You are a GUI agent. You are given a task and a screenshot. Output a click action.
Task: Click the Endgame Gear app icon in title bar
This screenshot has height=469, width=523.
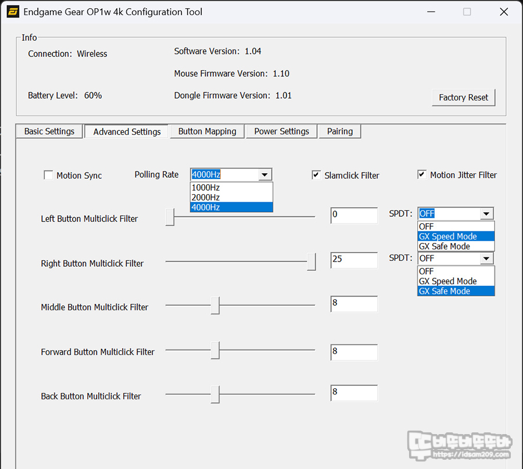(x=13, y=12)
